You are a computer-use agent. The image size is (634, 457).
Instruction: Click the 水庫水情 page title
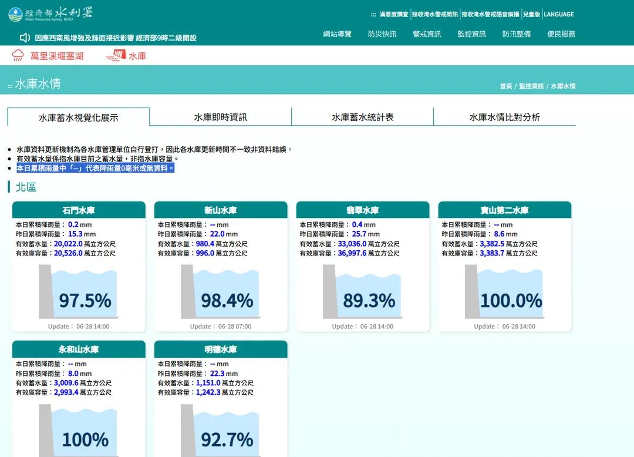(x=38, y=84)
